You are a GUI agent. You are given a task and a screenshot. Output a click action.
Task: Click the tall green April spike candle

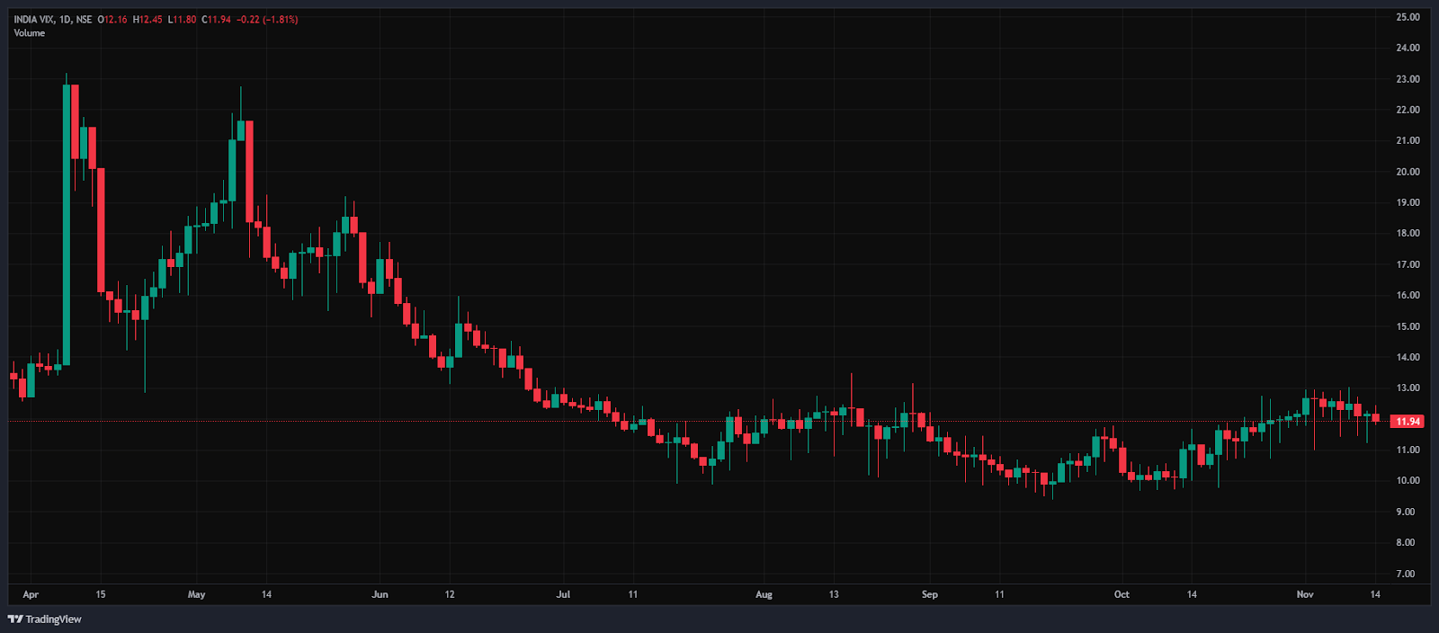[67, 225]
